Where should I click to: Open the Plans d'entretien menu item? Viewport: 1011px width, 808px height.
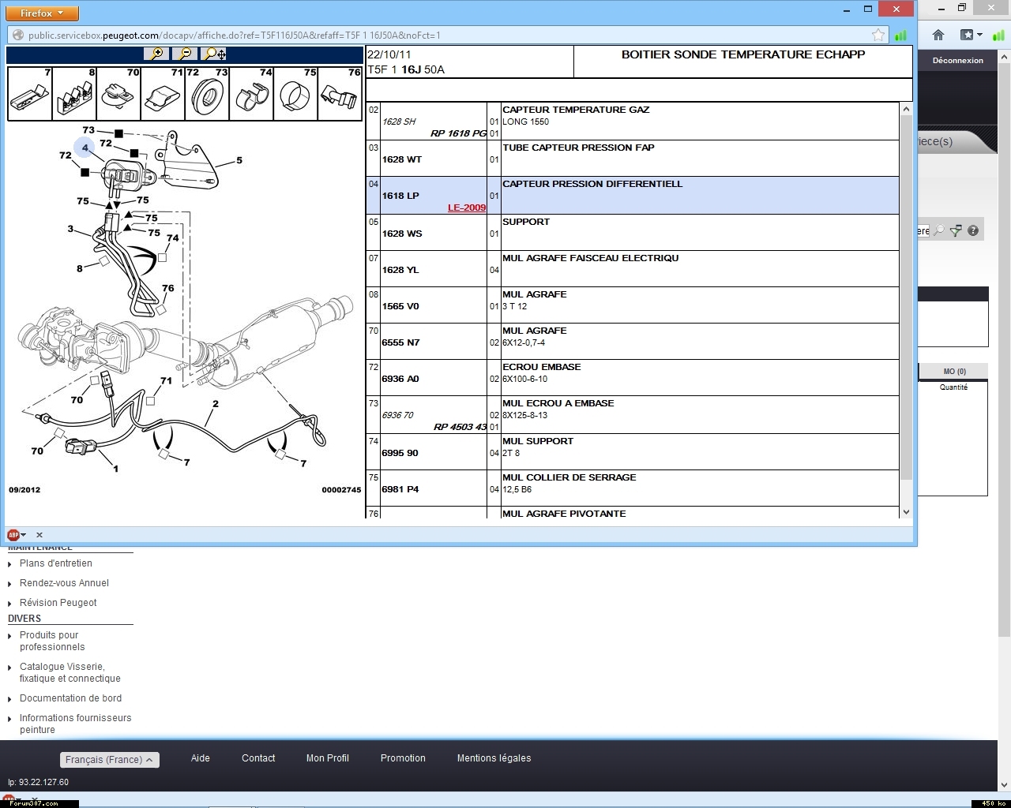pos(56,563)
